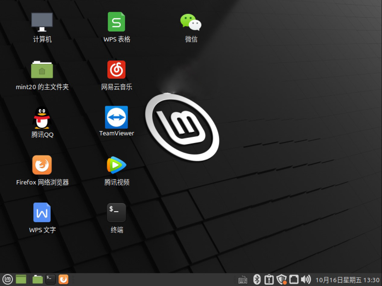Screen dimensions: 382x286
Task: Launch 网易云音乐 from the desktop
Action: click(116, 70)
